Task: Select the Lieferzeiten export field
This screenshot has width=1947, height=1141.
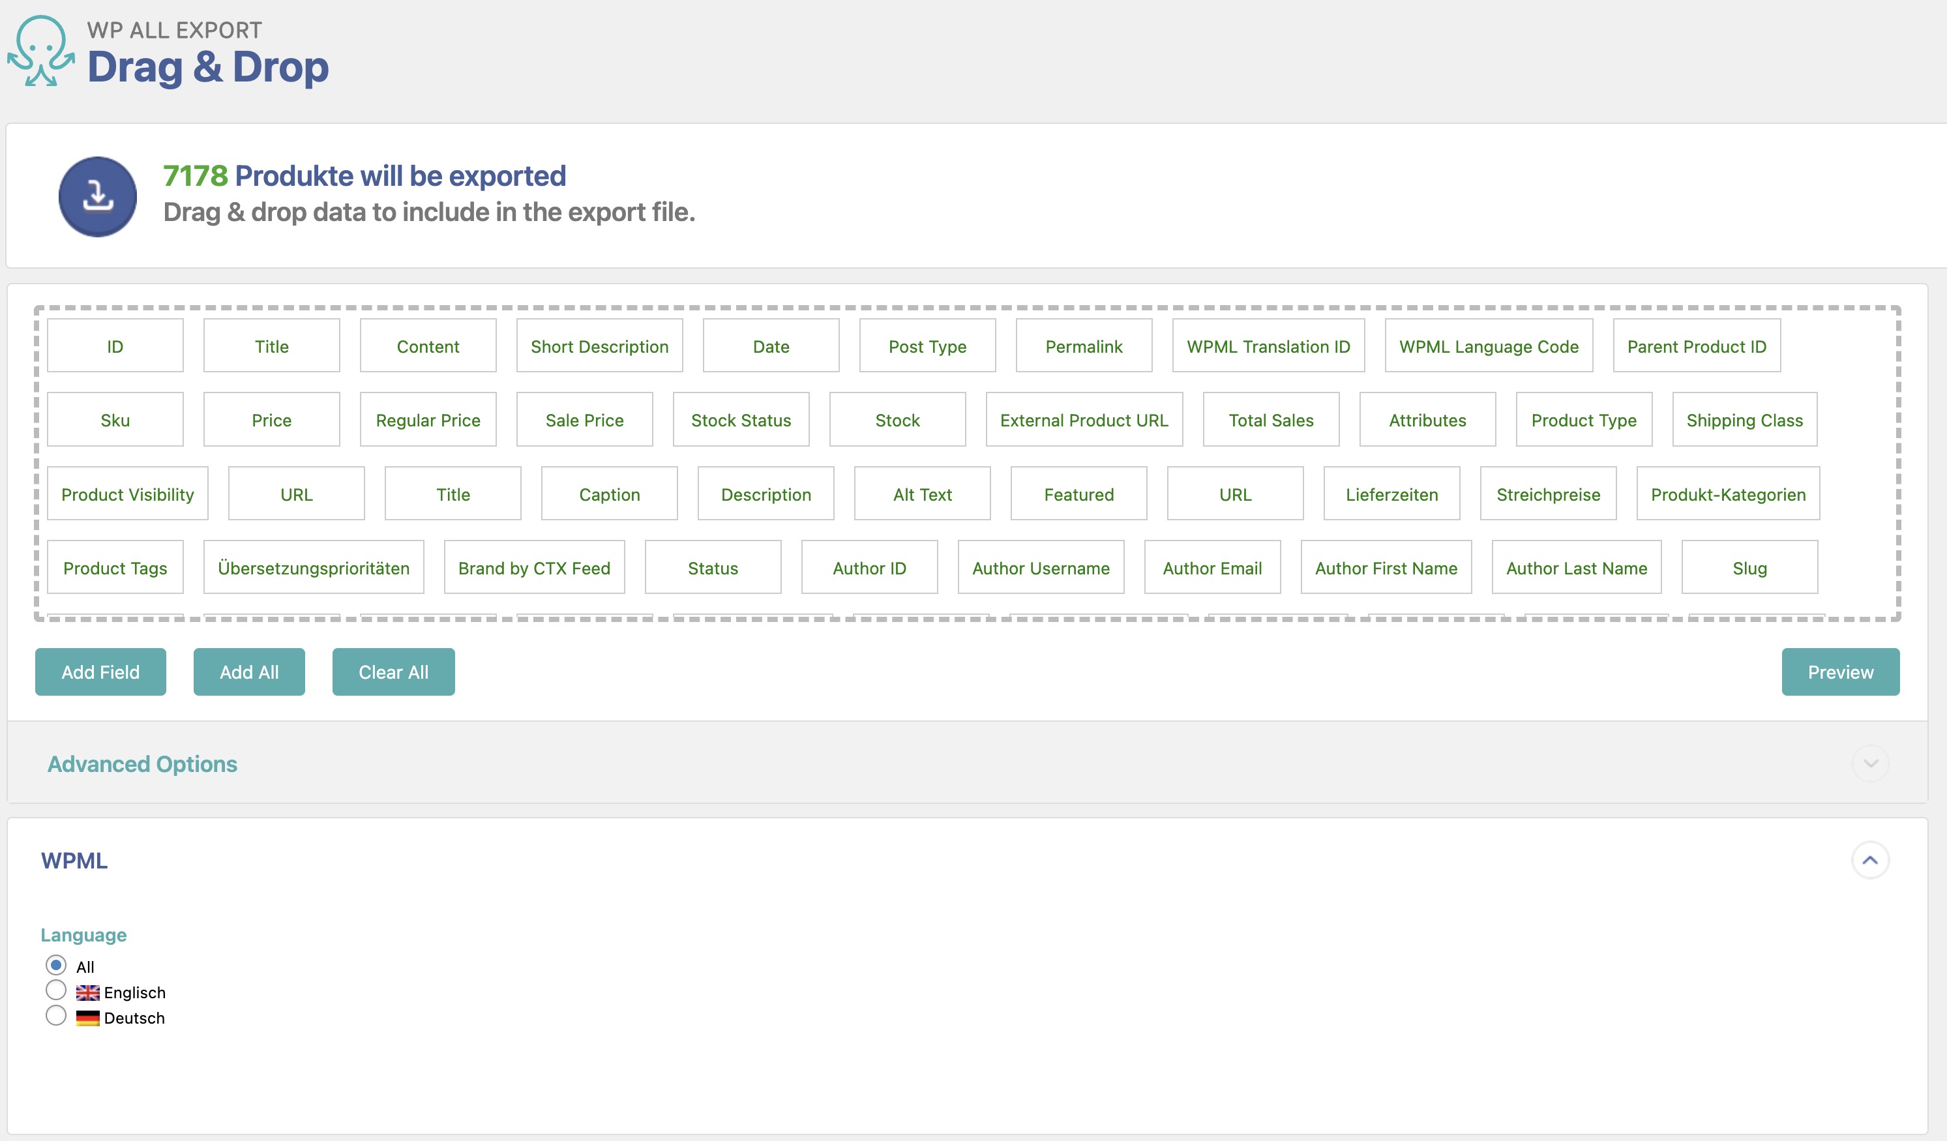Action: click(x=1391, y=494)
